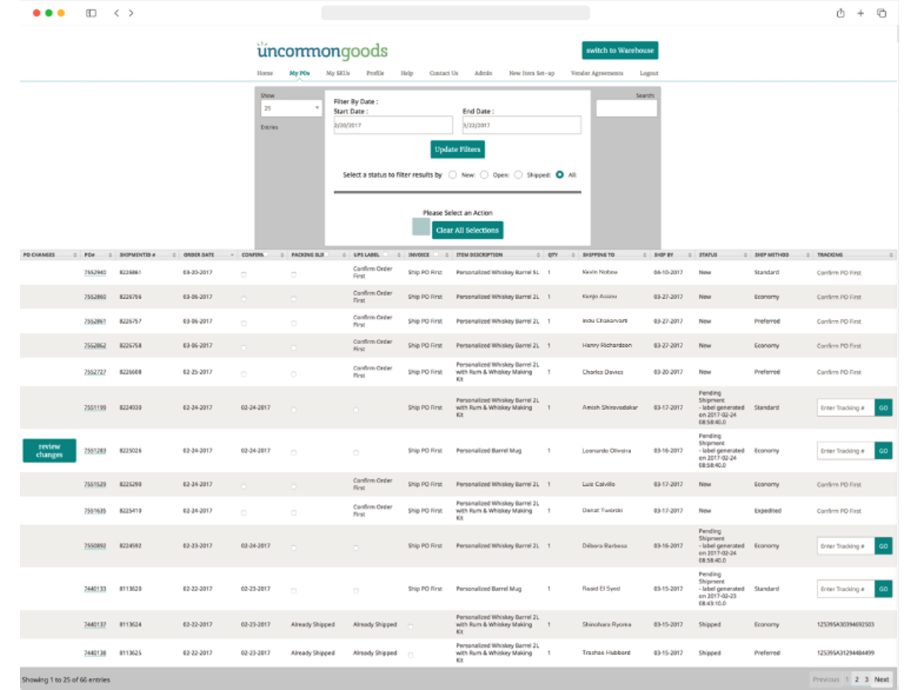Sort table by Ship By column header
This screenshot has width=920, height=690.
point(672,255)
